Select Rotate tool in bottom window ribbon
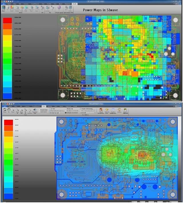 [x=5, y=110]
